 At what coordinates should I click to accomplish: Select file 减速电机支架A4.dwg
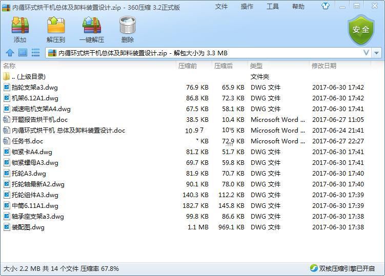tap(41, 109)
